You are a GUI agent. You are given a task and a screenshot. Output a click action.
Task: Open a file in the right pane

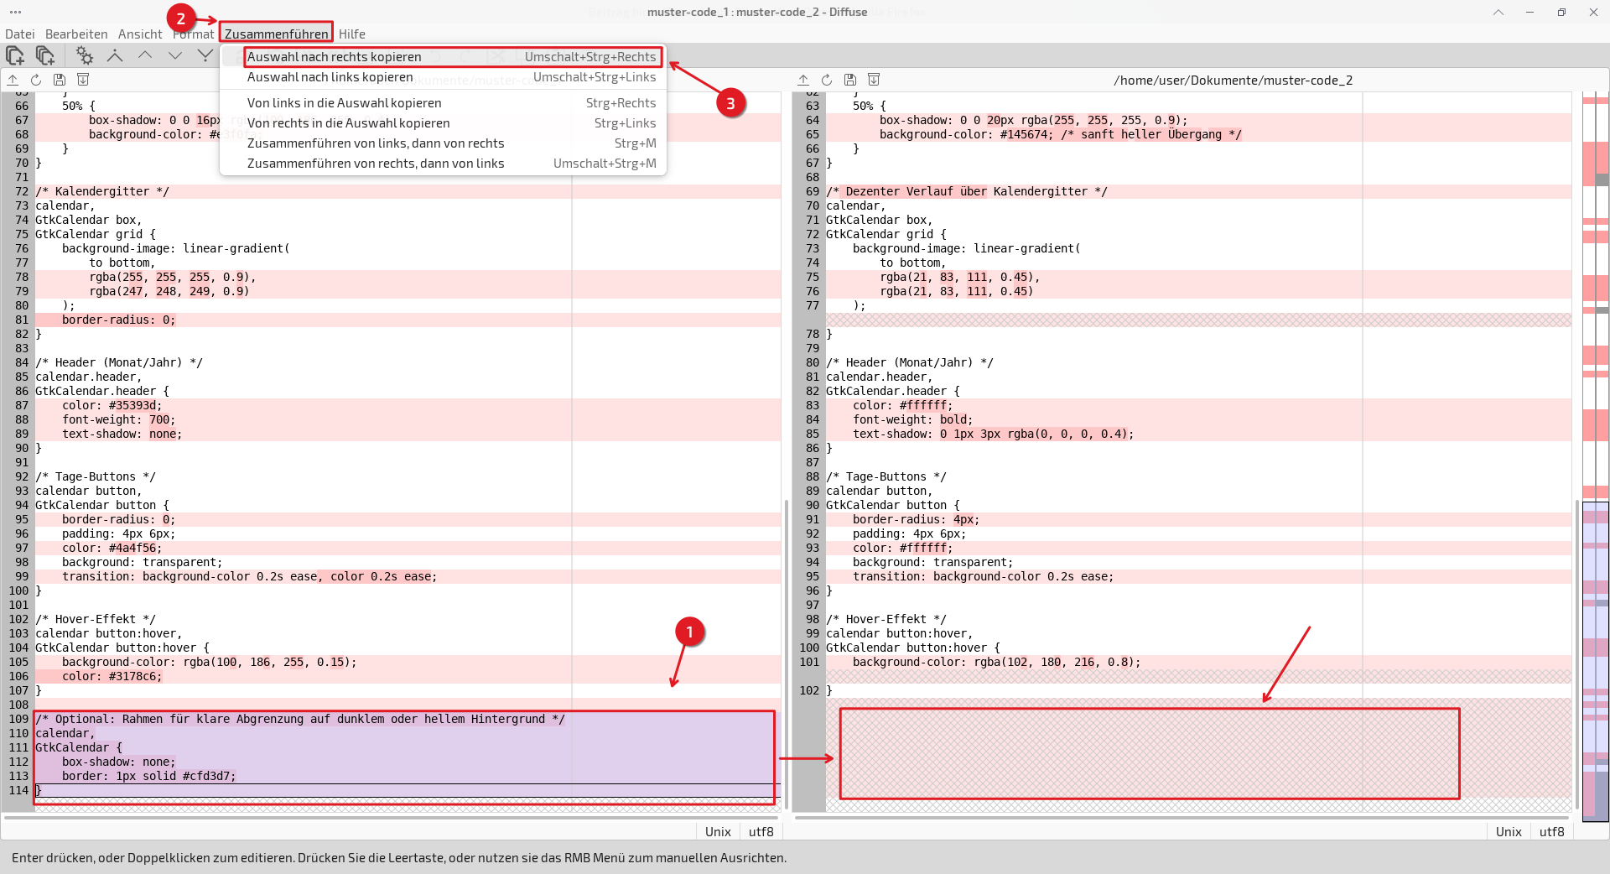[x=803, y=80]
